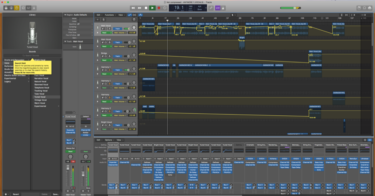Toggle the global Solo S button
The height and width of the screenshot is (196, 375).
(103, 20)
